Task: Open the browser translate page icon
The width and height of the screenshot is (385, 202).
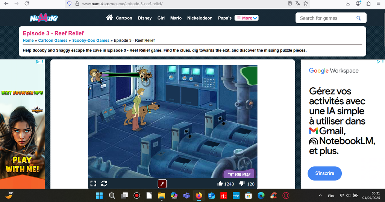Action: pyautogui.click(x=298, y=3)
